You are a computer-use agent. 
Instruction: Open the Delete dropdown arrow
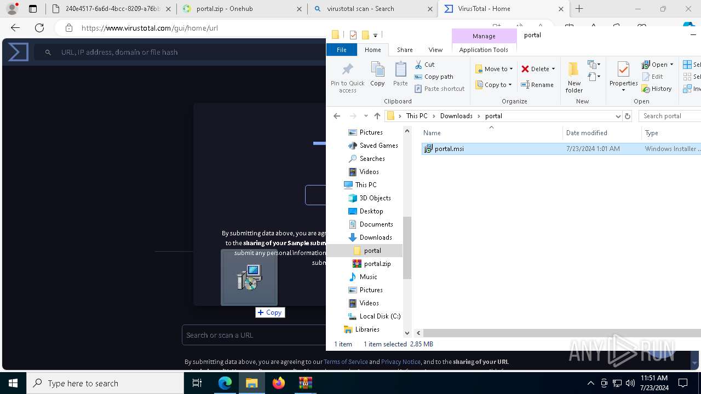click(553, 69)
